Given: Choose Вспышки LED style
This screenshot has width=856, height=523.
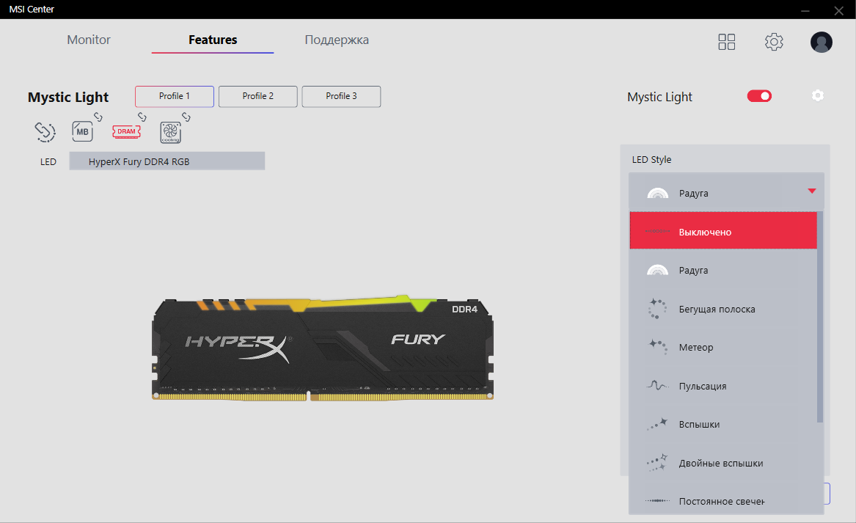Looking at the screenshot, I should tap(723, 424).
